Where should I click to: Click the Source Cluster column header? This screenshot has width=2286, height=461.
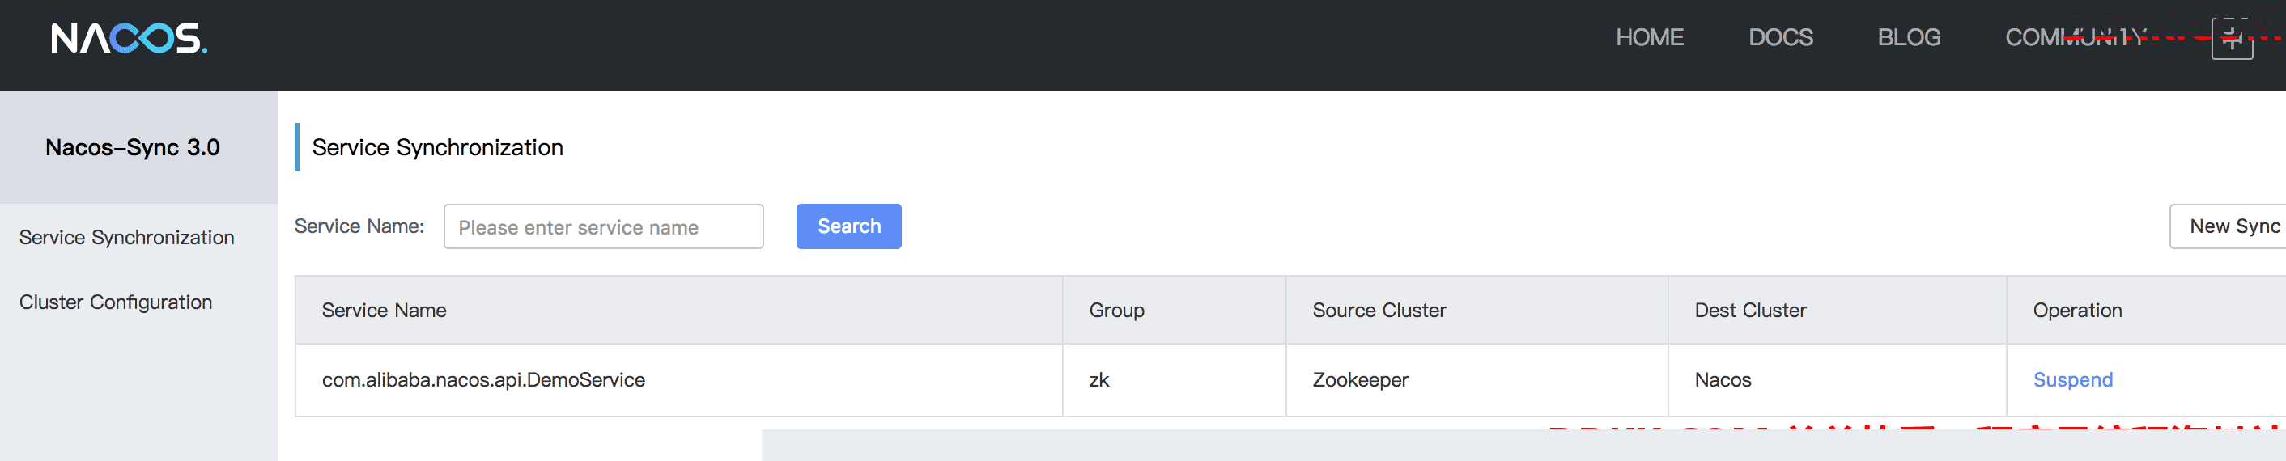point(1379,311)
